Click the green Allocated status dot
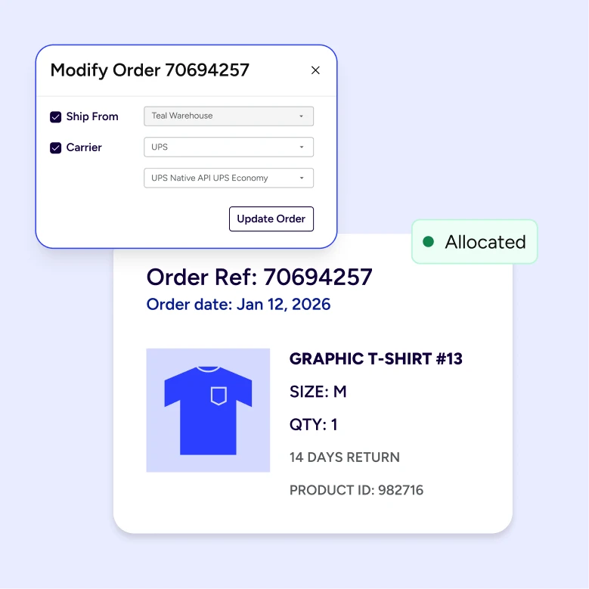 (428, 241)
